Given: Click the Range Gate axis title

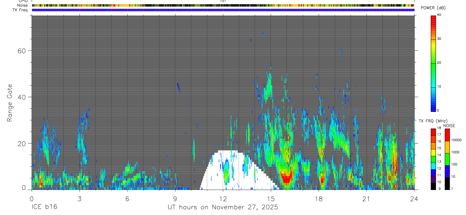Looking at the screenshot, I should pos(10,103).
